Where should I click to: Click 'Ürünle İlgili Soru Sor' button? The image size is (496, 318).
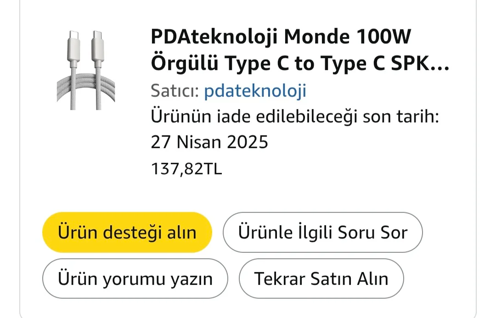tap(322, 232)
